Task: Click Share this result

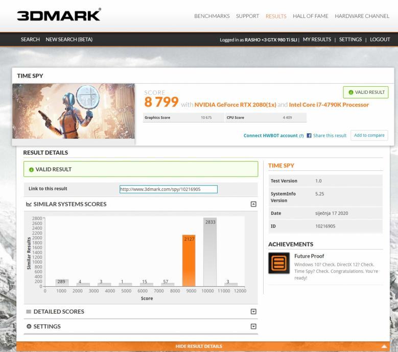Action: pos(330,136)
